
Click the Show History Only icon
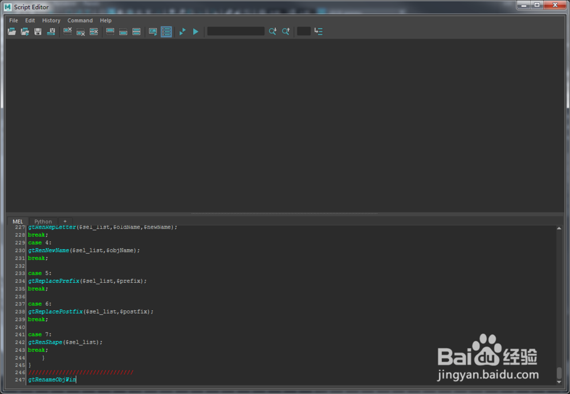pos(110,32)
